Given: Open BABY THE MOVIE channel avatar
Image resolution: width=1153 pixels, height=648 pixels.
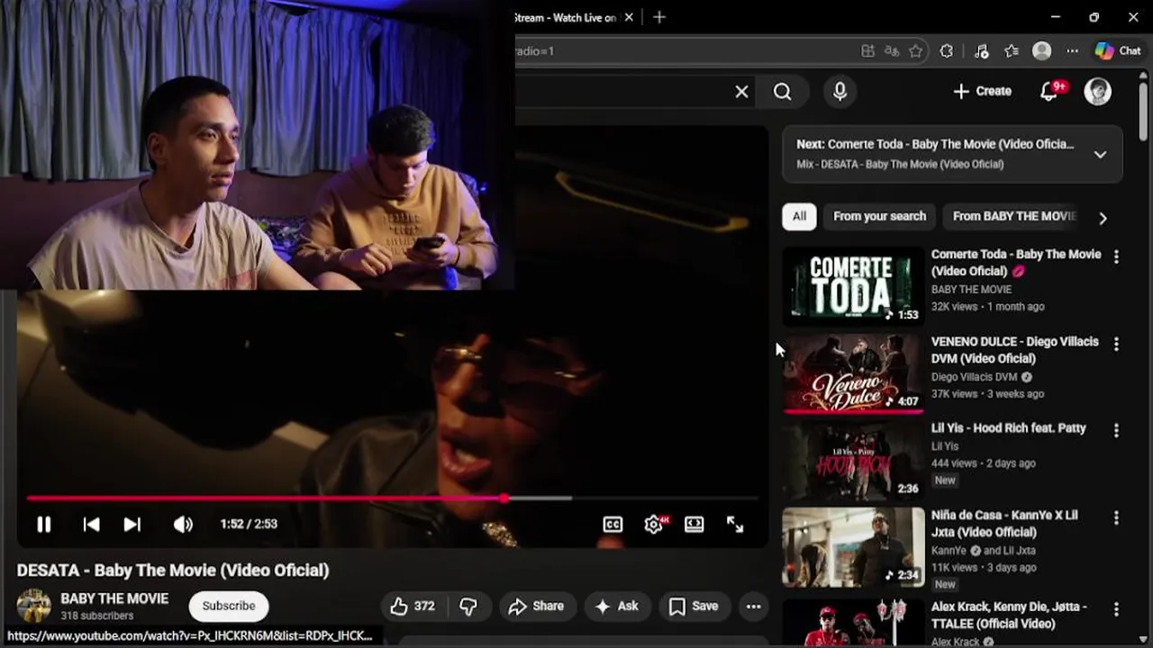Looking at the screenshot, I should pyautogui.click(x=34, y=606).
